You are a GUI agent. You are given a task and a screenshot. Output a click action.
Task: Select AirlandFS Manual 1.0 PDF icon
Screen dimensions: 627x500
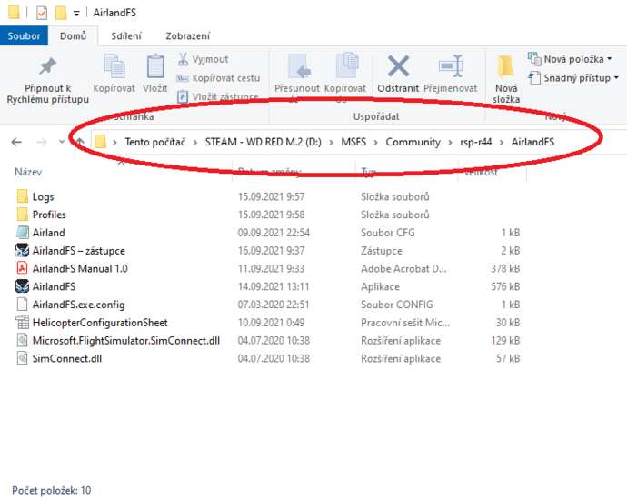pyautogui.click(x=23, y=268)
